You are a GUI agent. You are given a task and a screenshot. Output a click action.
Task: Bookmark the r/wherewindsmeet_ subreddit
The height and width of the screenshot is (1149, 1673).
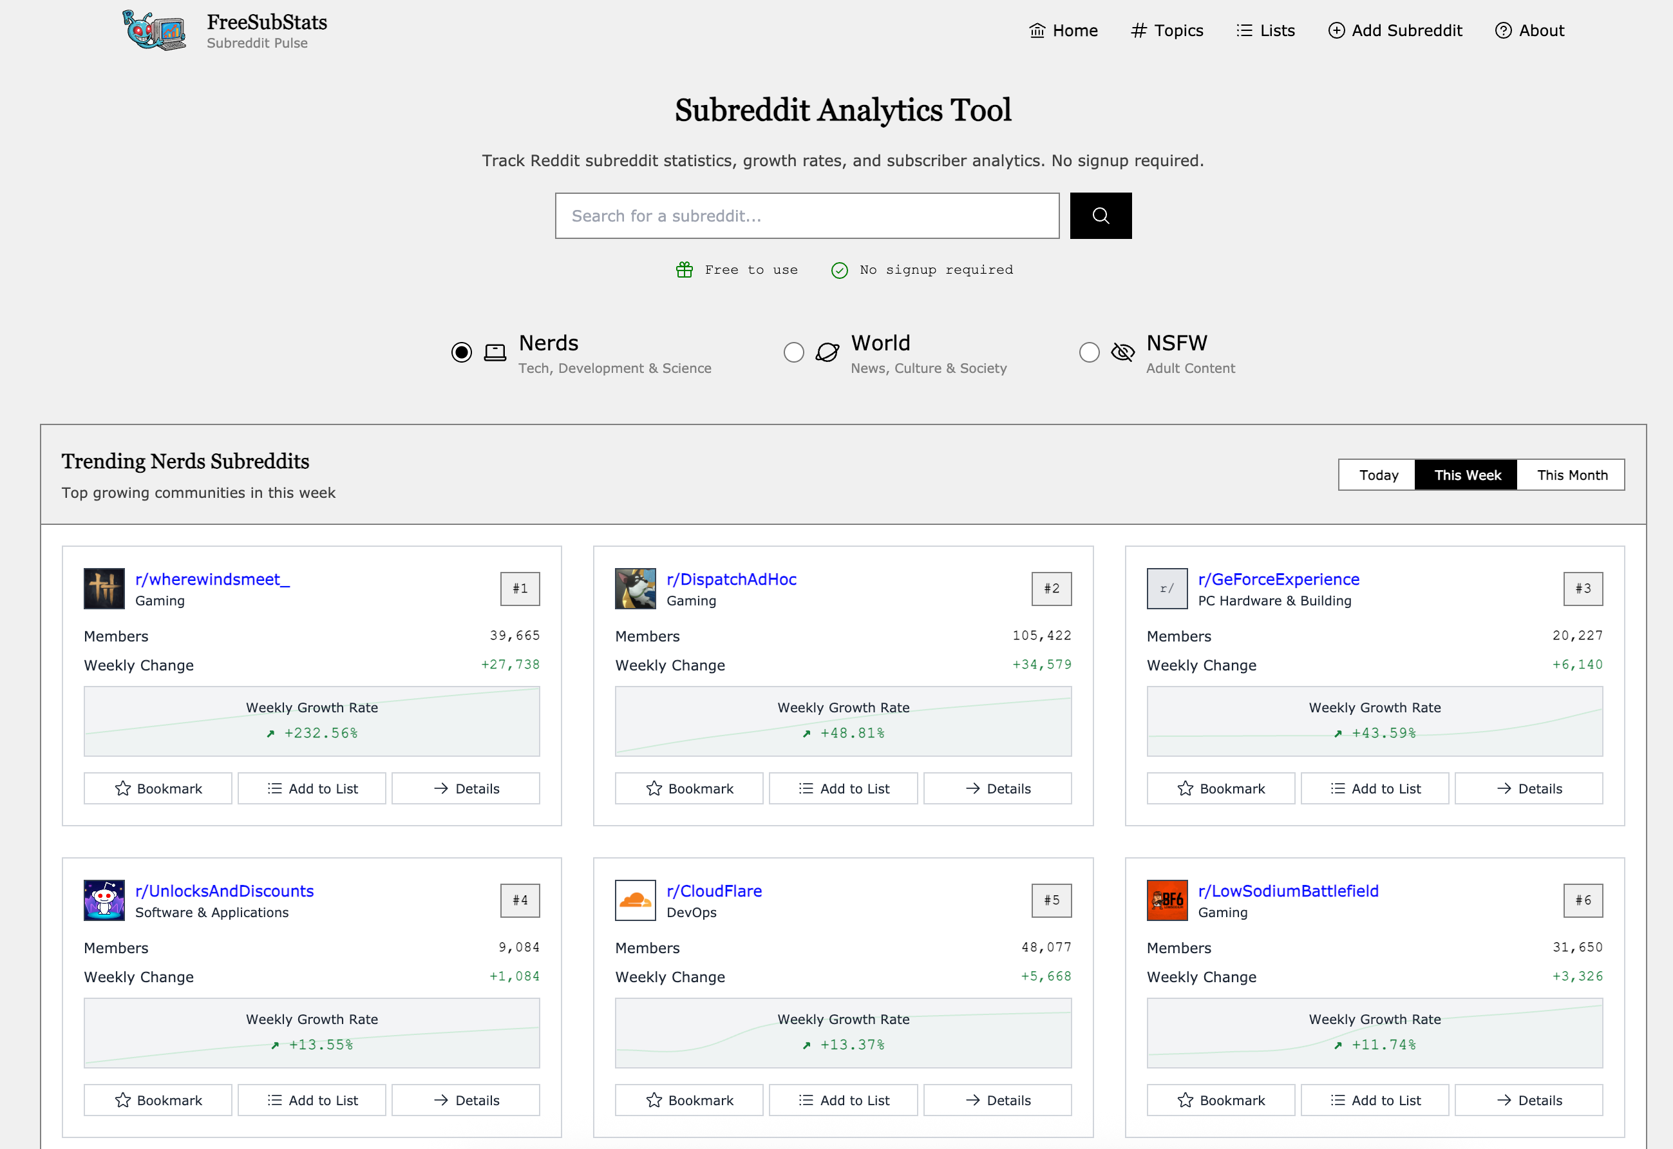pyautogui.click(x=158, y=788)
